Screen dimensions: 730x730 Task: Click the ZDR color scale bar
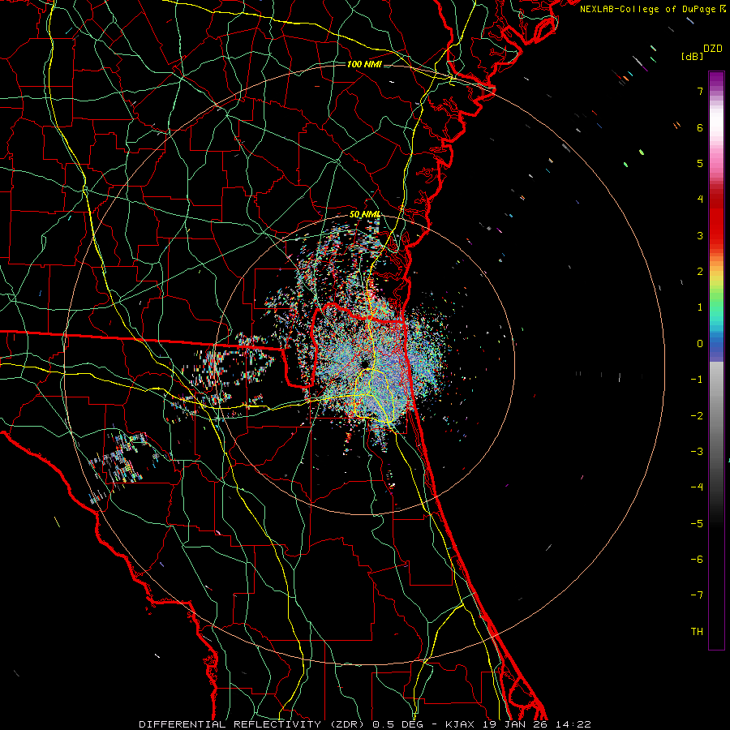(716, 360)
